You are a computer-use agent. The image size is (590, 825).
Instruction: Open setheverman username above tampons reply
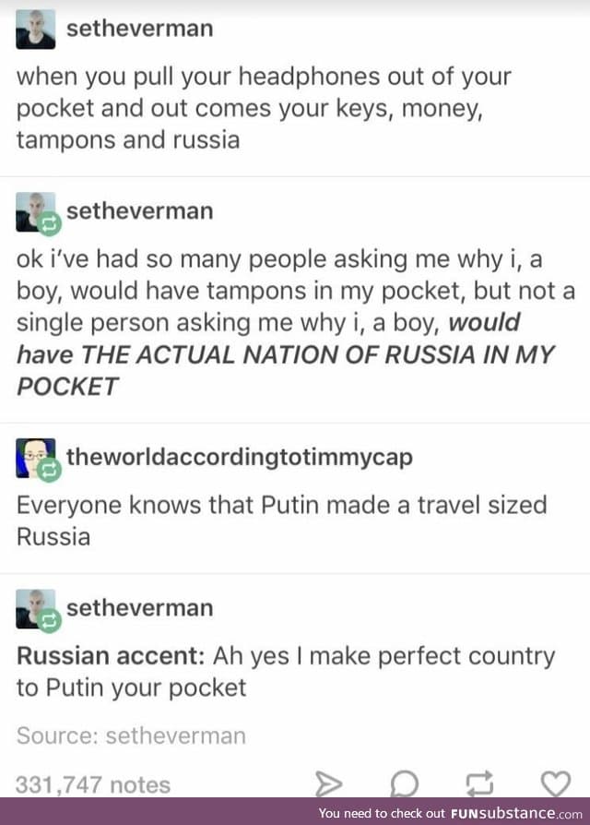140,211
